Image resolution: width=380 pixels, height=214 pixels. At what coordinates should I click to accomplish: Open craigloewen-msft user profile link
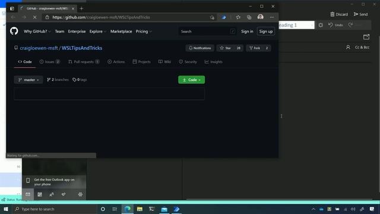tap(39, 48)
